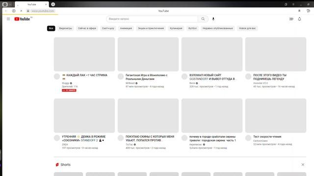Screen dimensions: 314x176
Task: Select the Все filter chip
Action: point(51,28)
